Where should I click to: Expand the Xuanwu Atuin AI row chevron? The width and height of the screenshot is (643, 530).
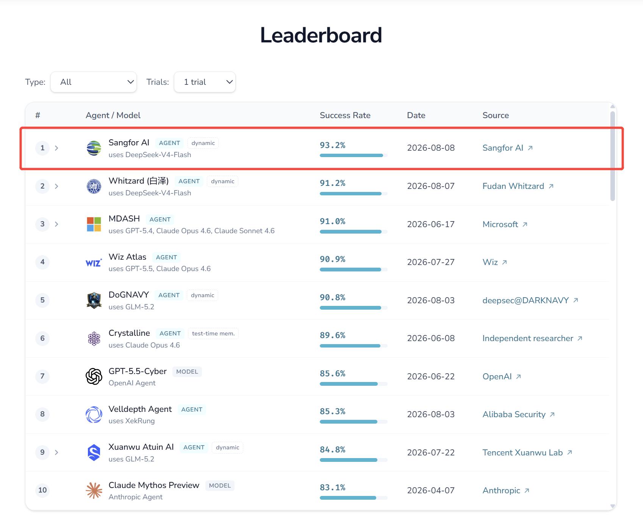pyautogui.click(x=56, y=452)
